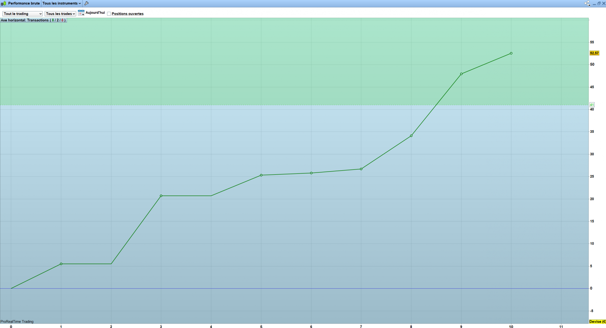Close the Performance brute window
This screenshot has height=328, width=606.
click(604, 3)
